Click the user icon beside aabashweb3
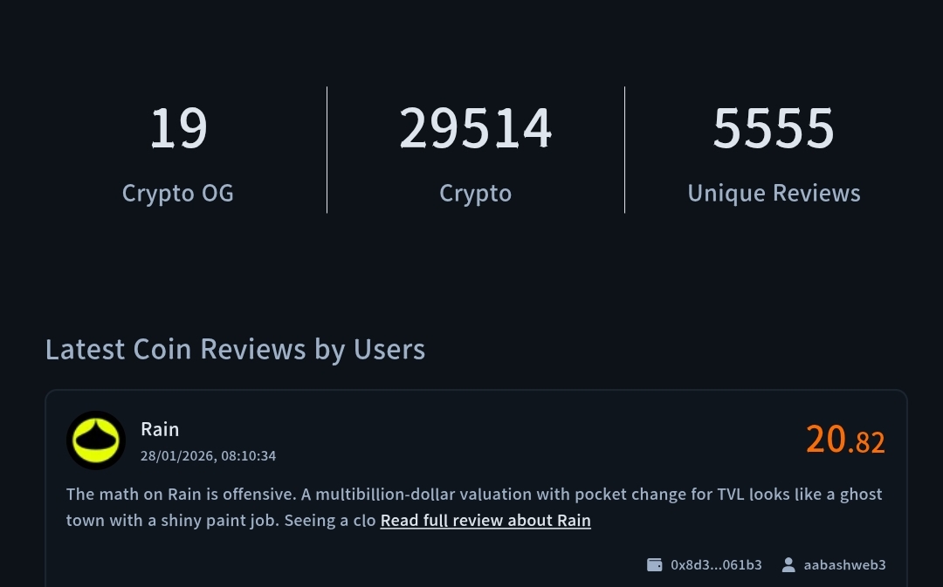The image size is (943, 587). pyautogui.click(x=788, y=565)
